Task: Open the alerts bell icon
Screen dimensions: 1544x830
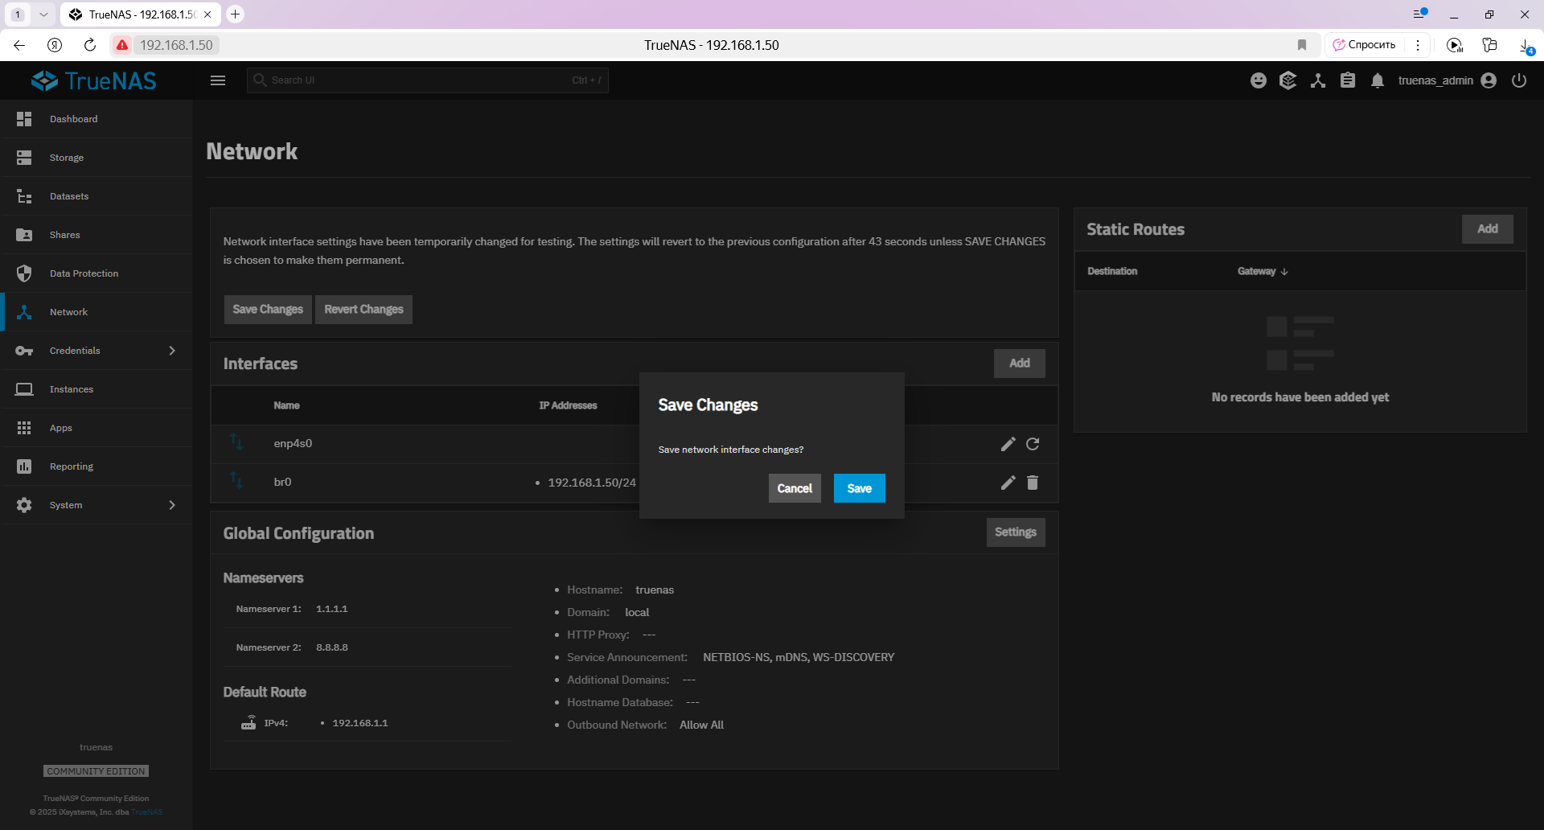Action: tap(1378, 80)
